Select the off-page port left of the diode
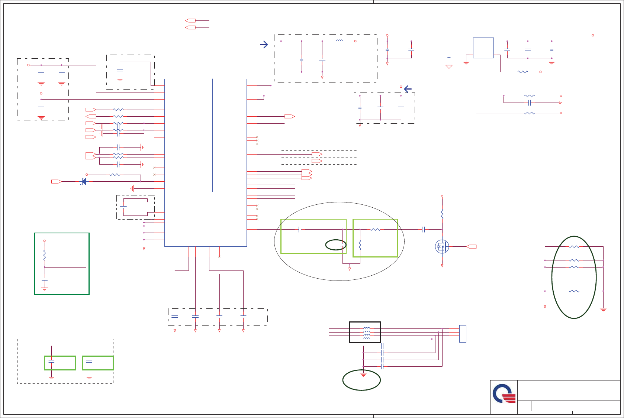This screenshot has width=624, height=418. (57, 181)
